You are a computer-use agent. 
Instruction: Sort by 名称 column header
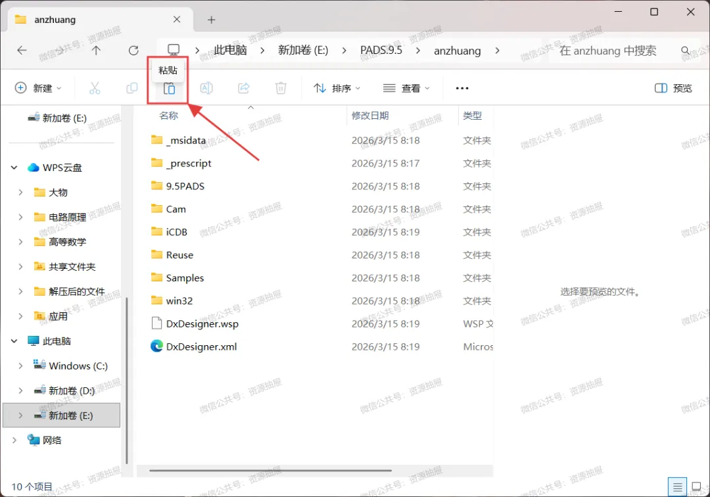(x=168, y=116)
